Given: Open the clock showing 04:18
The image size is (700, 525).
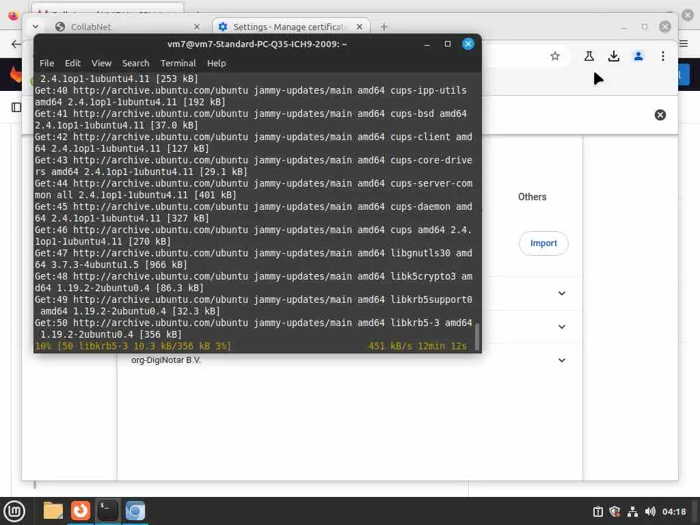Looking at the screenshot, I should point(674,511).
